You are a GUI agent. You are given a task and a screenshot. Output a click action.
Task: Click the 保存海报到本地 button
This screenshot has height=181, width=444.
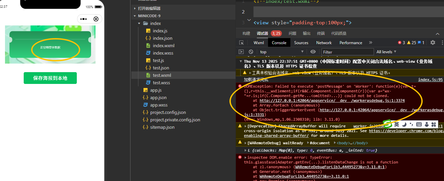tap(50, 78)
